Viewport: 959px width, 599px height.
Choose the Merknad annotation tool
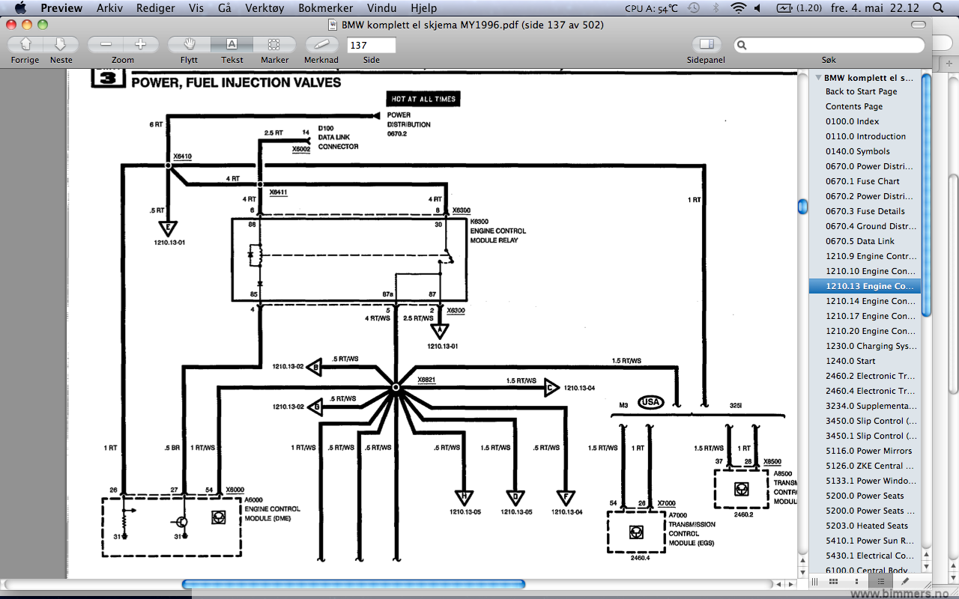coord(321,44)
